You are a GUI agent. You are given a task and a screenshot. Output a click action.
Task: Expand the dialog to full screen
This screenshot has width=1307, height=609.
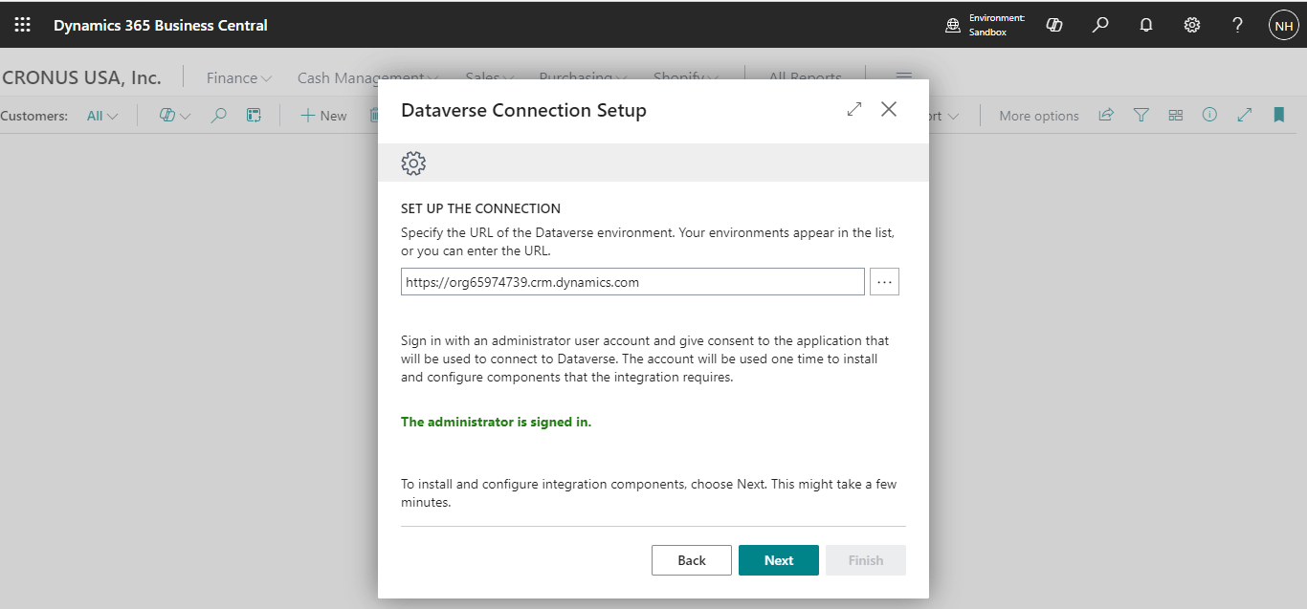854,110
